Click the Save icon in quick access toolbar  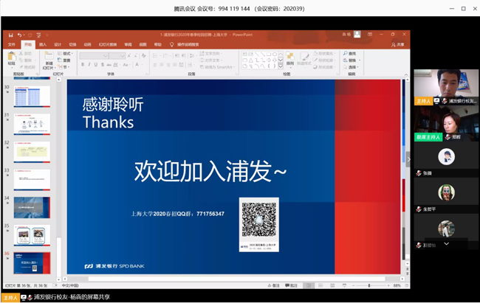pyautogui.click(x=9, y=35)
